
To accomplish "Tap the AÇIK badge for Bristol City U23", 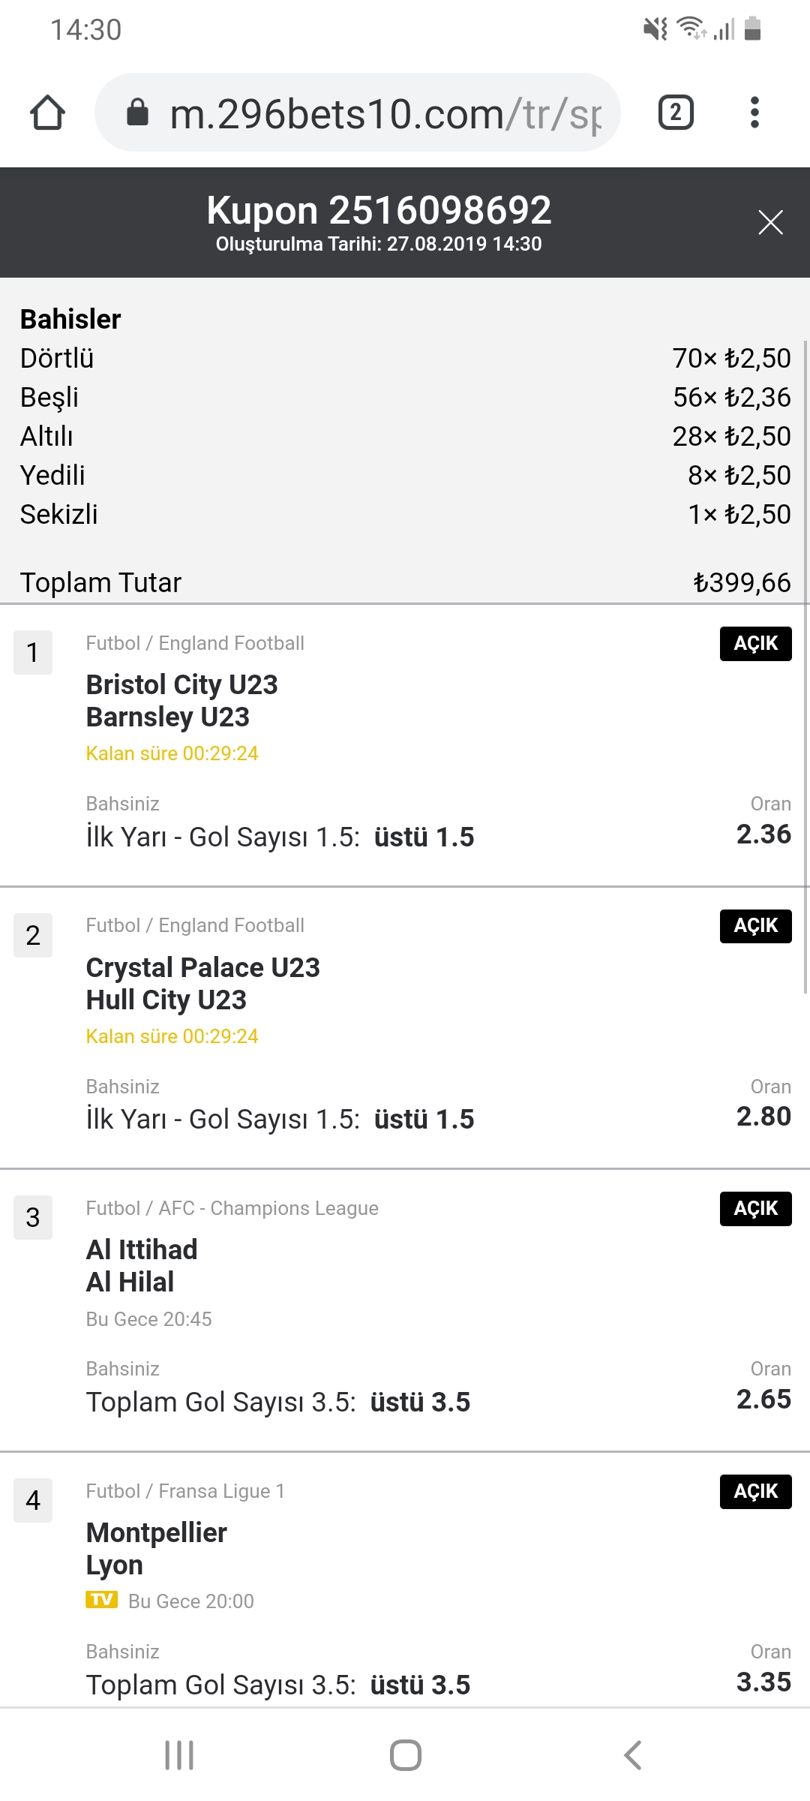I will [755, 644].
